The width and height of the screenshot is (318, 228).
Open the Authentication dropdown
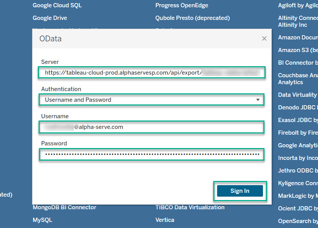151,100
